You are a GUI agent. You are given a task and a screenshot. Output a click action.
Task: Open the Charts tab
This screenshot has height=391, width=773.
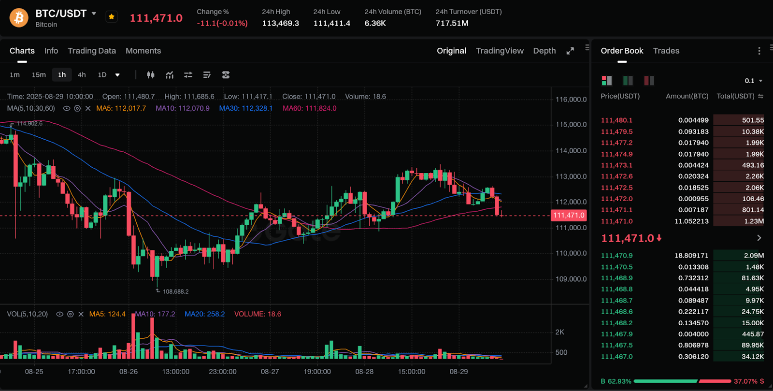point(22,51)
